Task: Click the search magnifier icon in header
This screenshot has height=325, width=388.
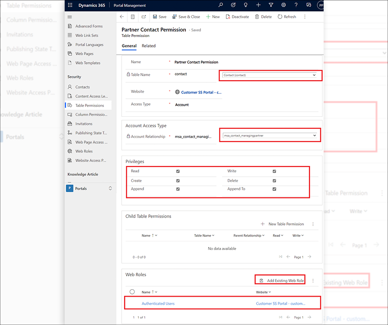Action: (220, 5)
